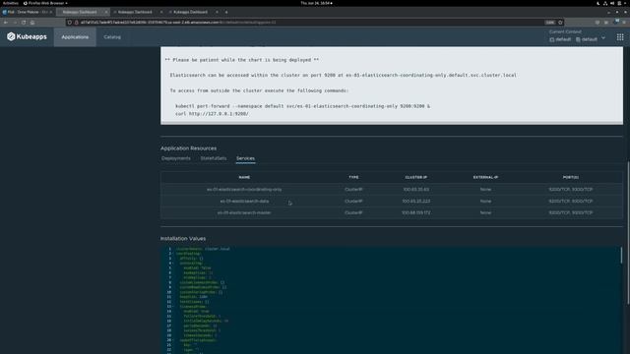Switch to the StatefulSets resources tab
The width and height of the screenshot is (630, 354).
[214, 158]
